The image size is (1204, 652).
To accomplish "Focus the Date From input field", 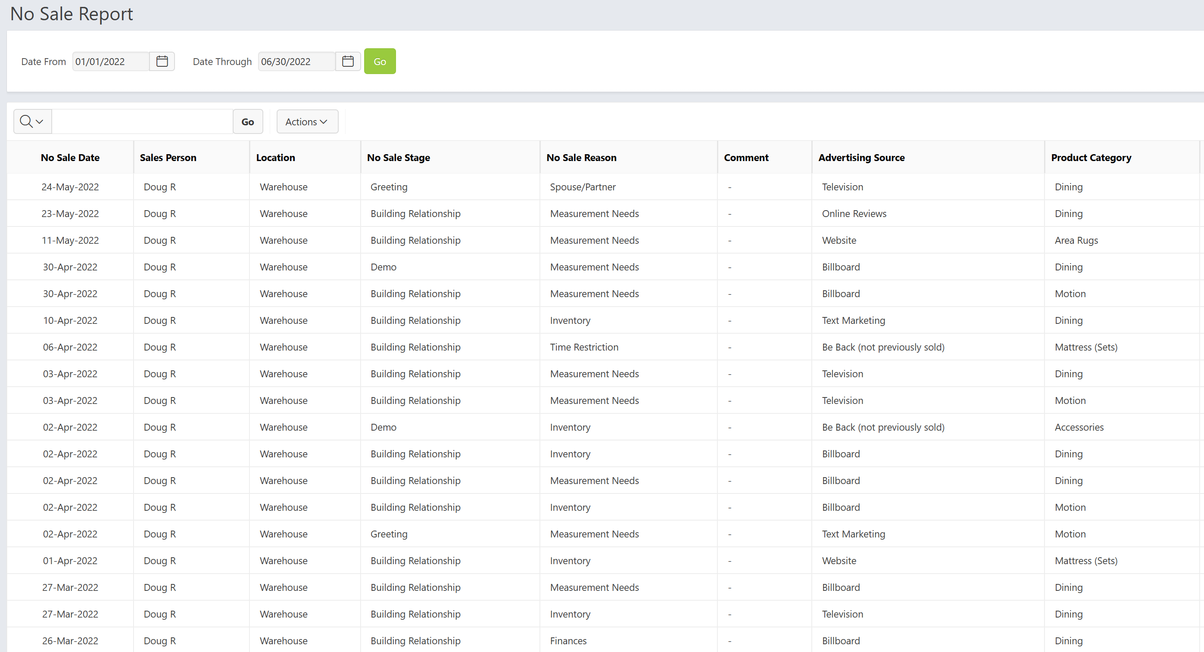I will click(x=111, y=61).
